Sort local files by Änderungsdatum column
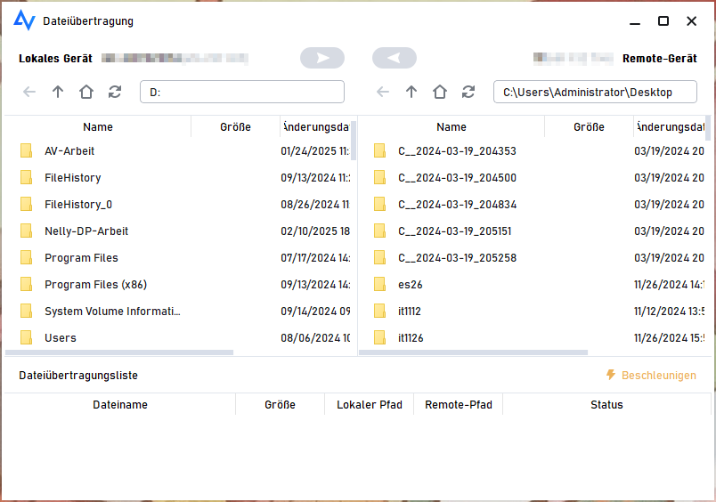This screenshot has height=502, width=716. click(x=315, y=127)
